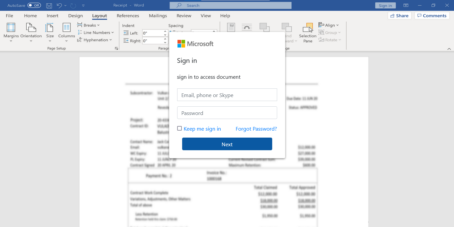This screenshot has width=454, height=227.
Task: Click the "Sign in" dialog heading
Action: [x=187, y=60]
